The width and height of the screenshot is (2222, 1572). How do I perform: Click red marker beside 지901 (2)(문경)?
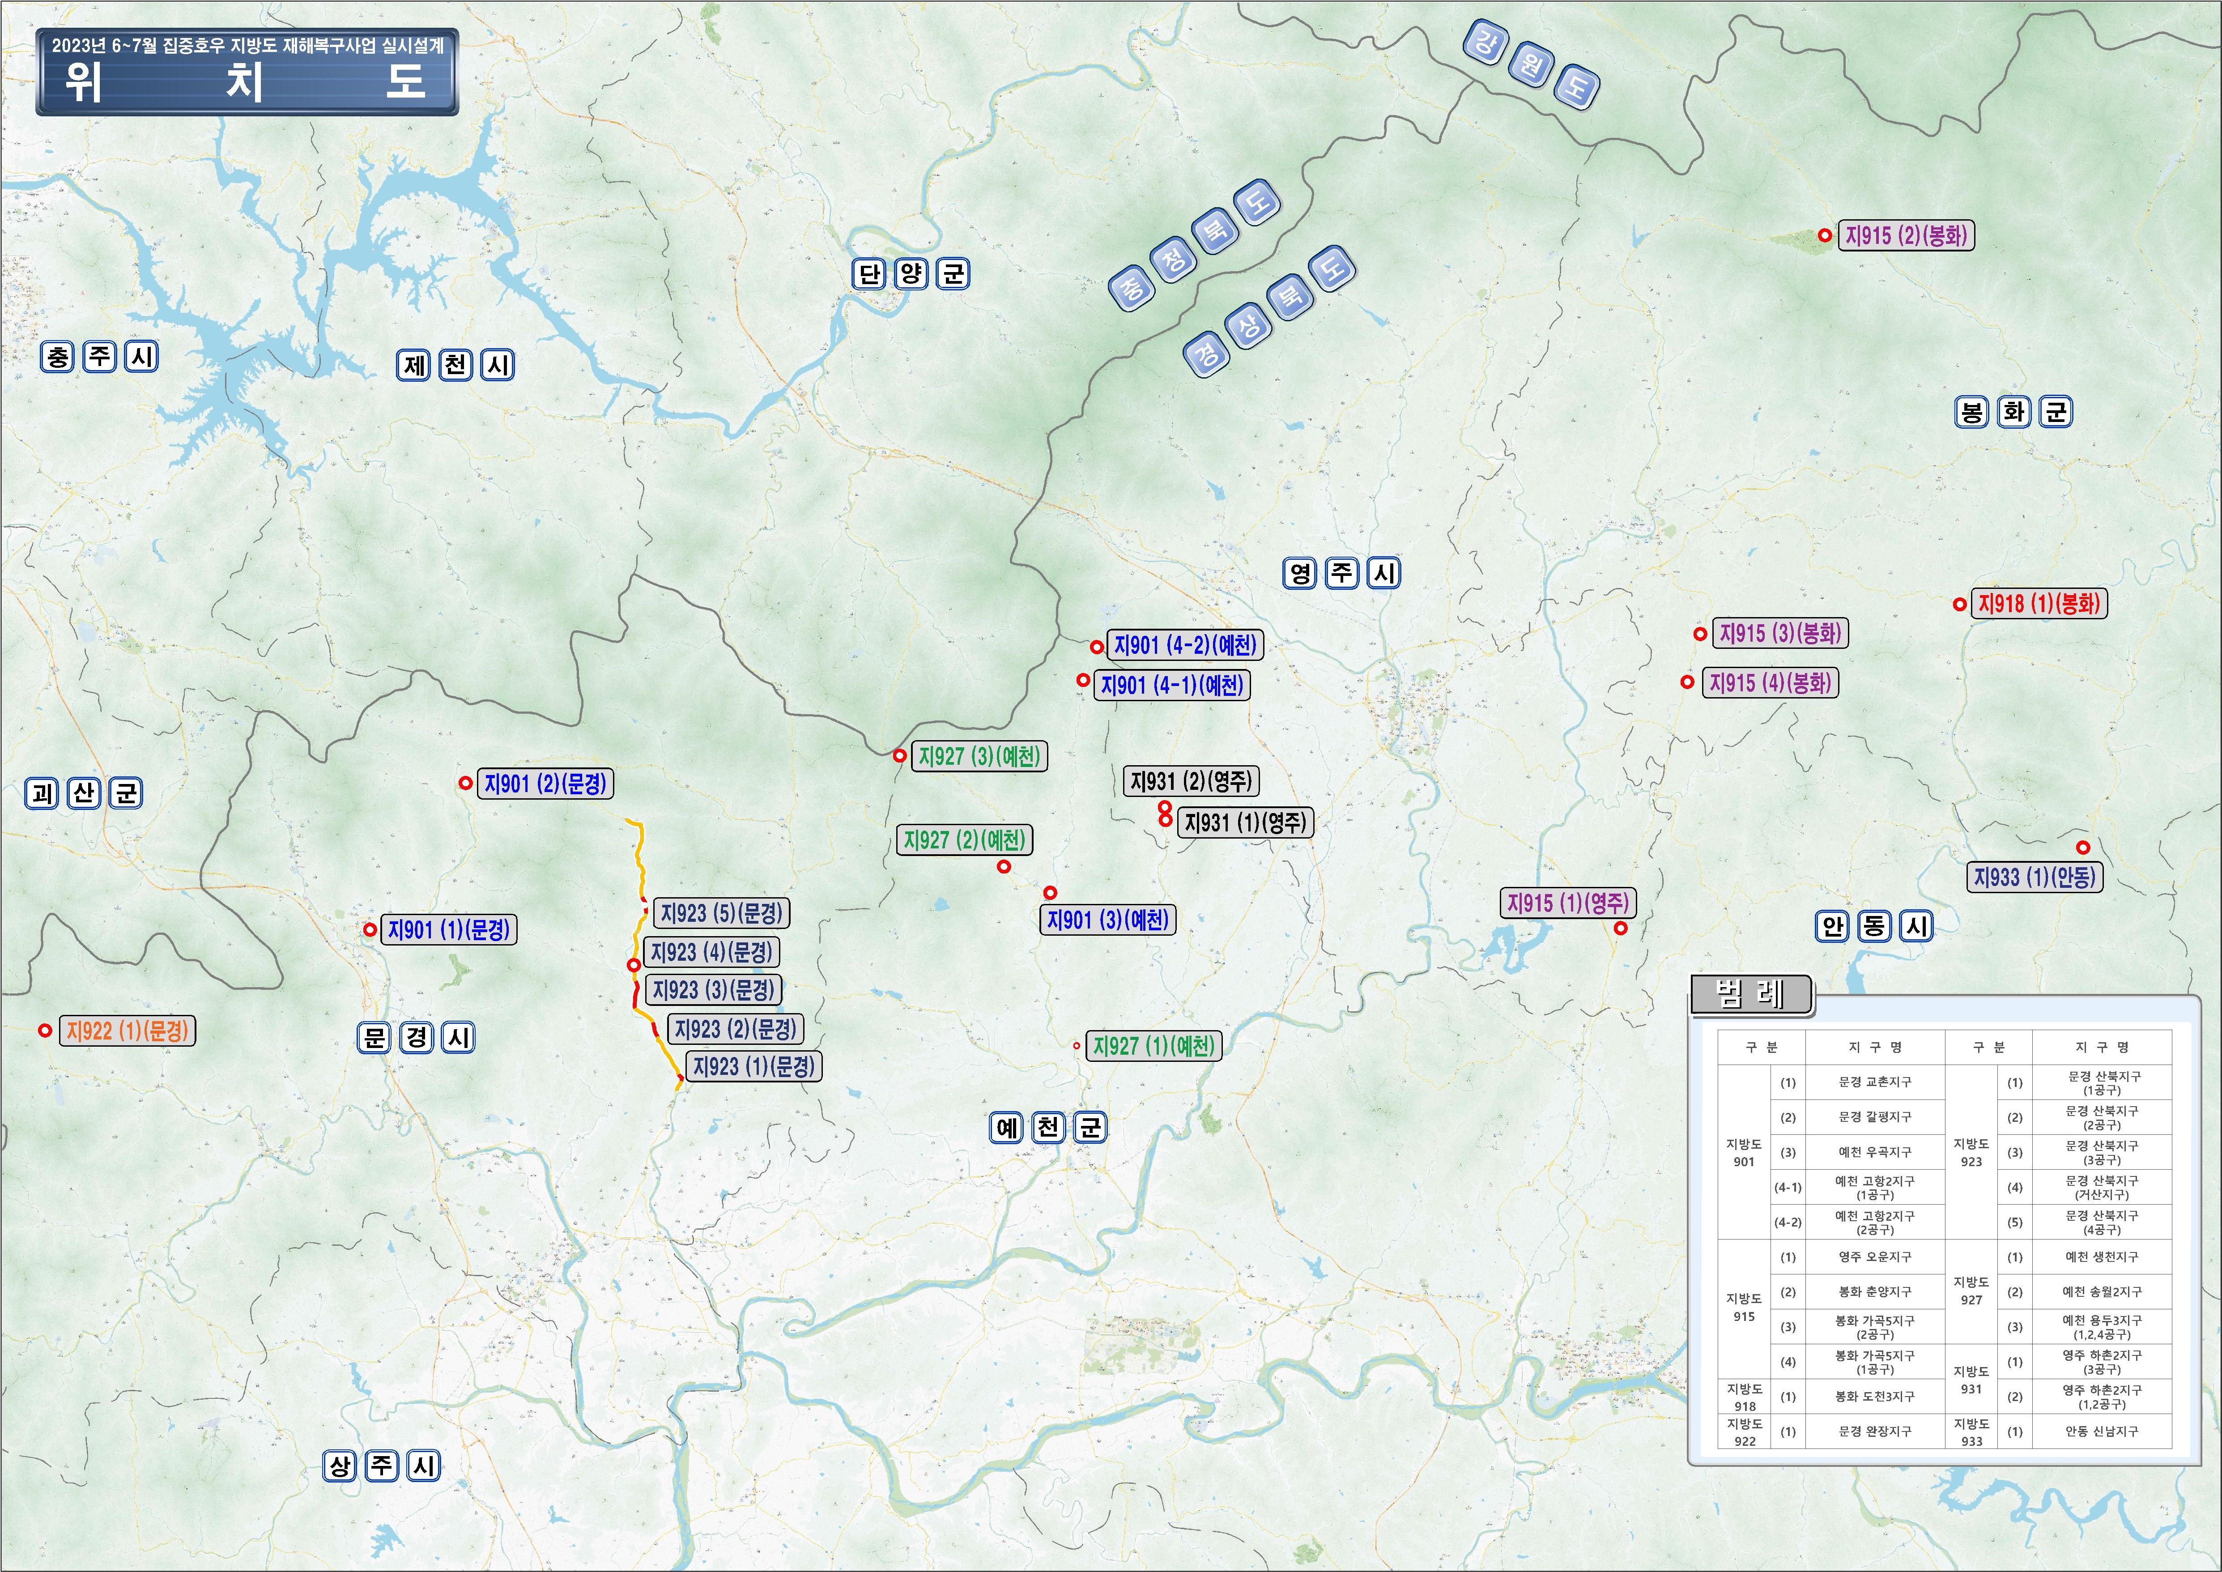pos(465,783)
